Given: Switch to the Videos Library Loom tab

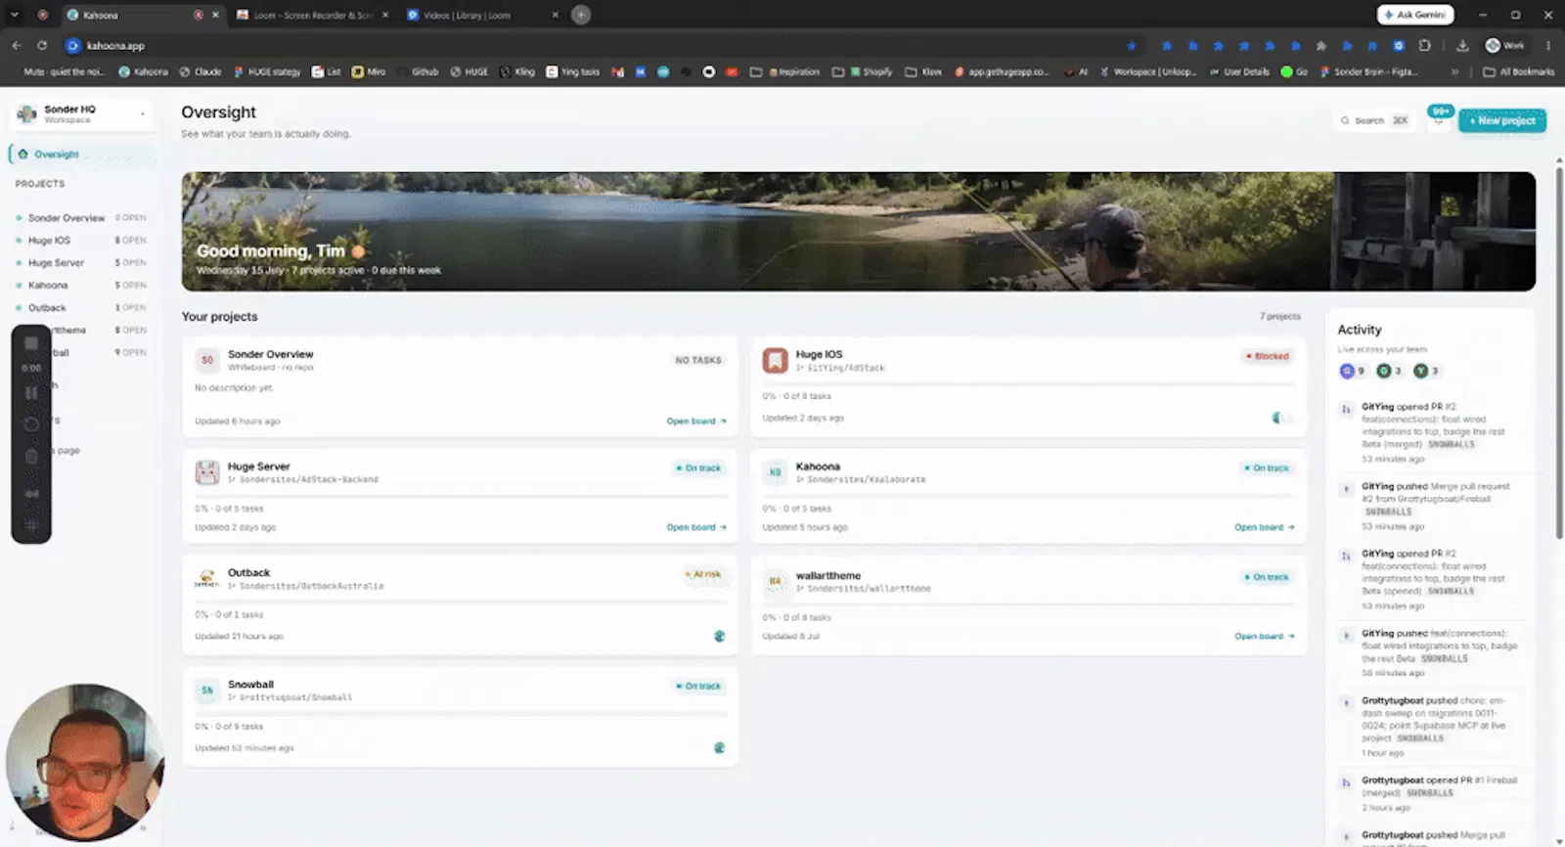Looking at the screenshot, I should [x=481, y=15].
